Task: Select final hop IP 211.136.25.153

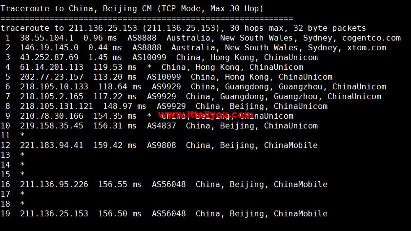Action: pos(54,214)
